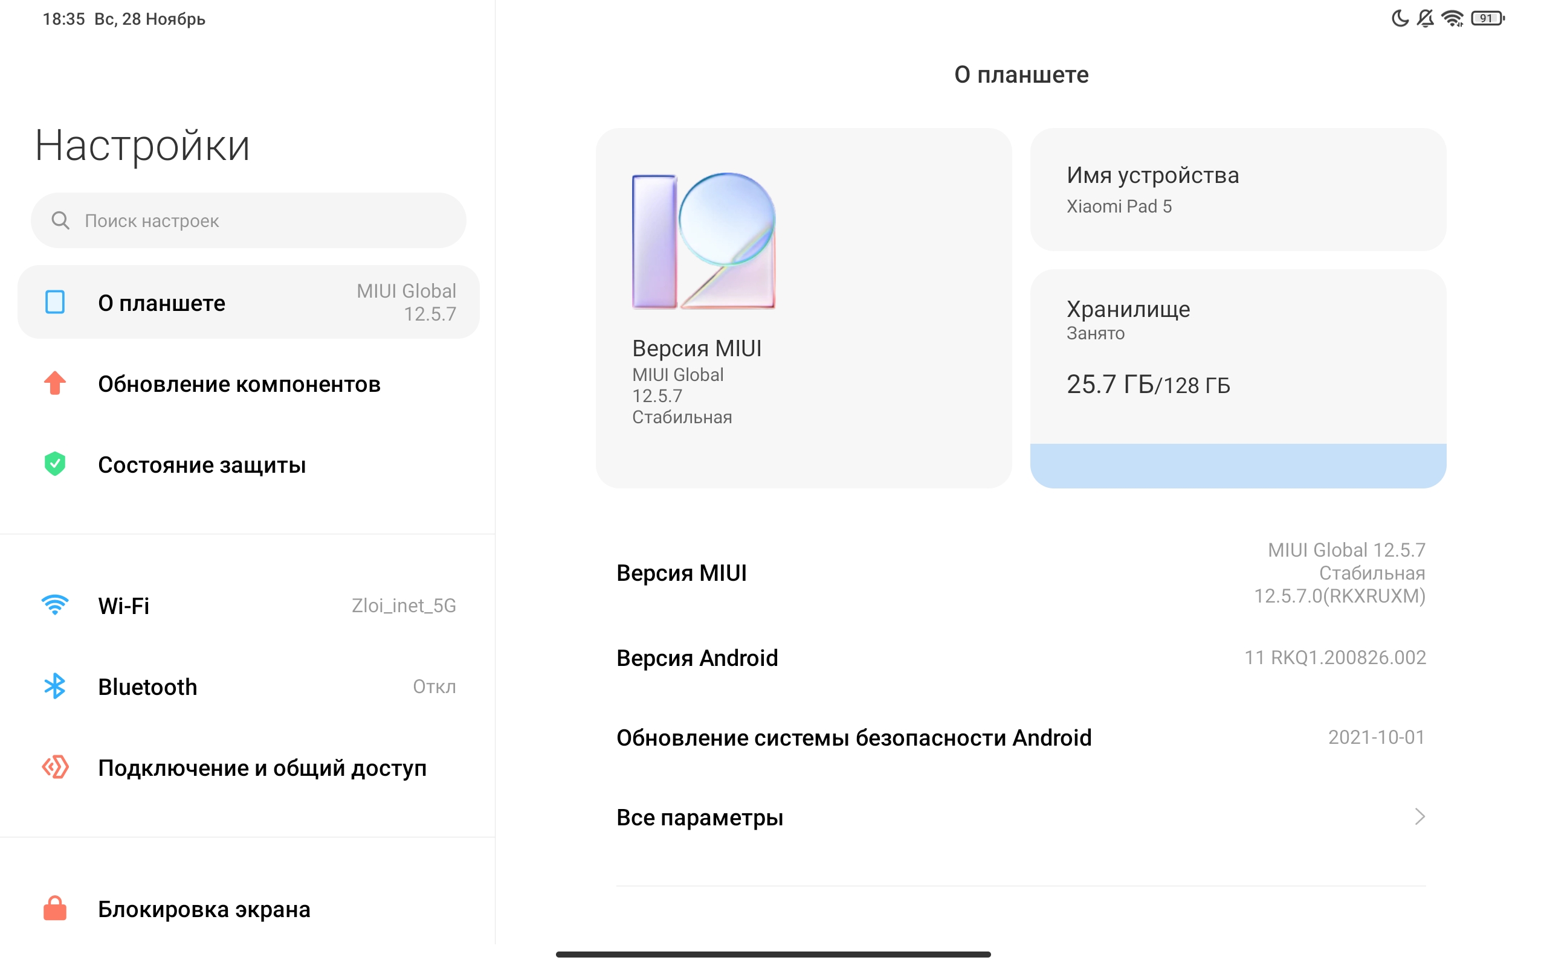Tap Обновление системы безопасности Android row
1547x966 pixels.
(1020, 738)
